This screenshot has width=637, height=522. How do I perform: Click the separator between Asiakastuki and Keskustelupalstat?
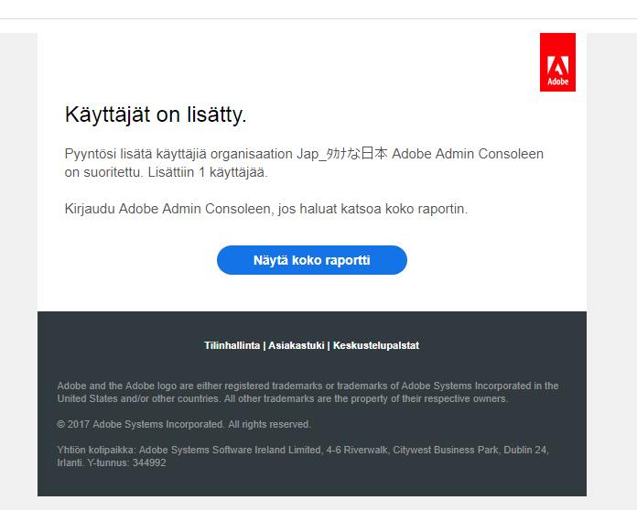[x=329, y=346]
